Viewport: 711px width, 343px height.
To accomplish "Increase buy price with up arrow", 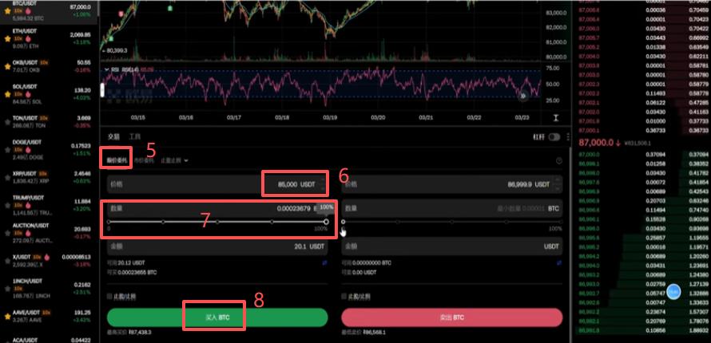I will click(x=323, y=181).
